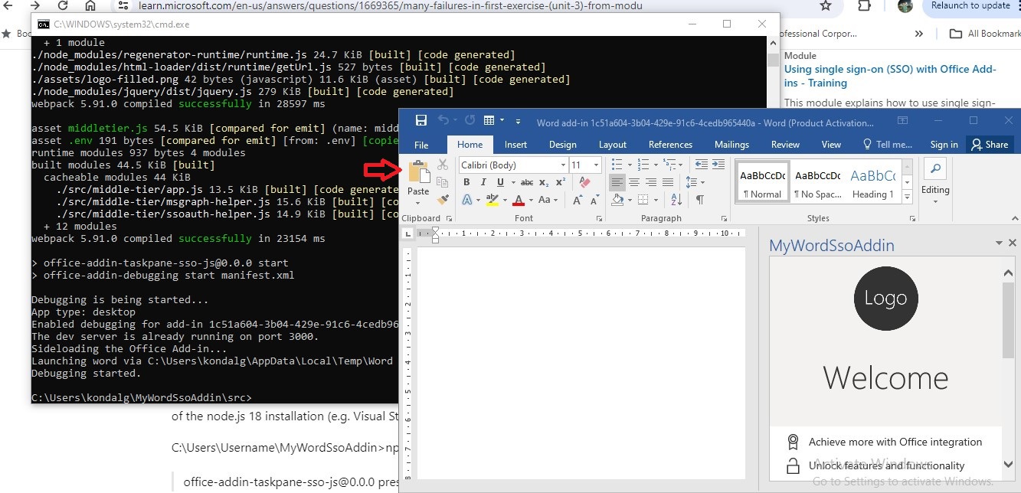Click the Paste clipboard icon in Word
Viewport: 1021px width, 493px height.
pos(418,172)
